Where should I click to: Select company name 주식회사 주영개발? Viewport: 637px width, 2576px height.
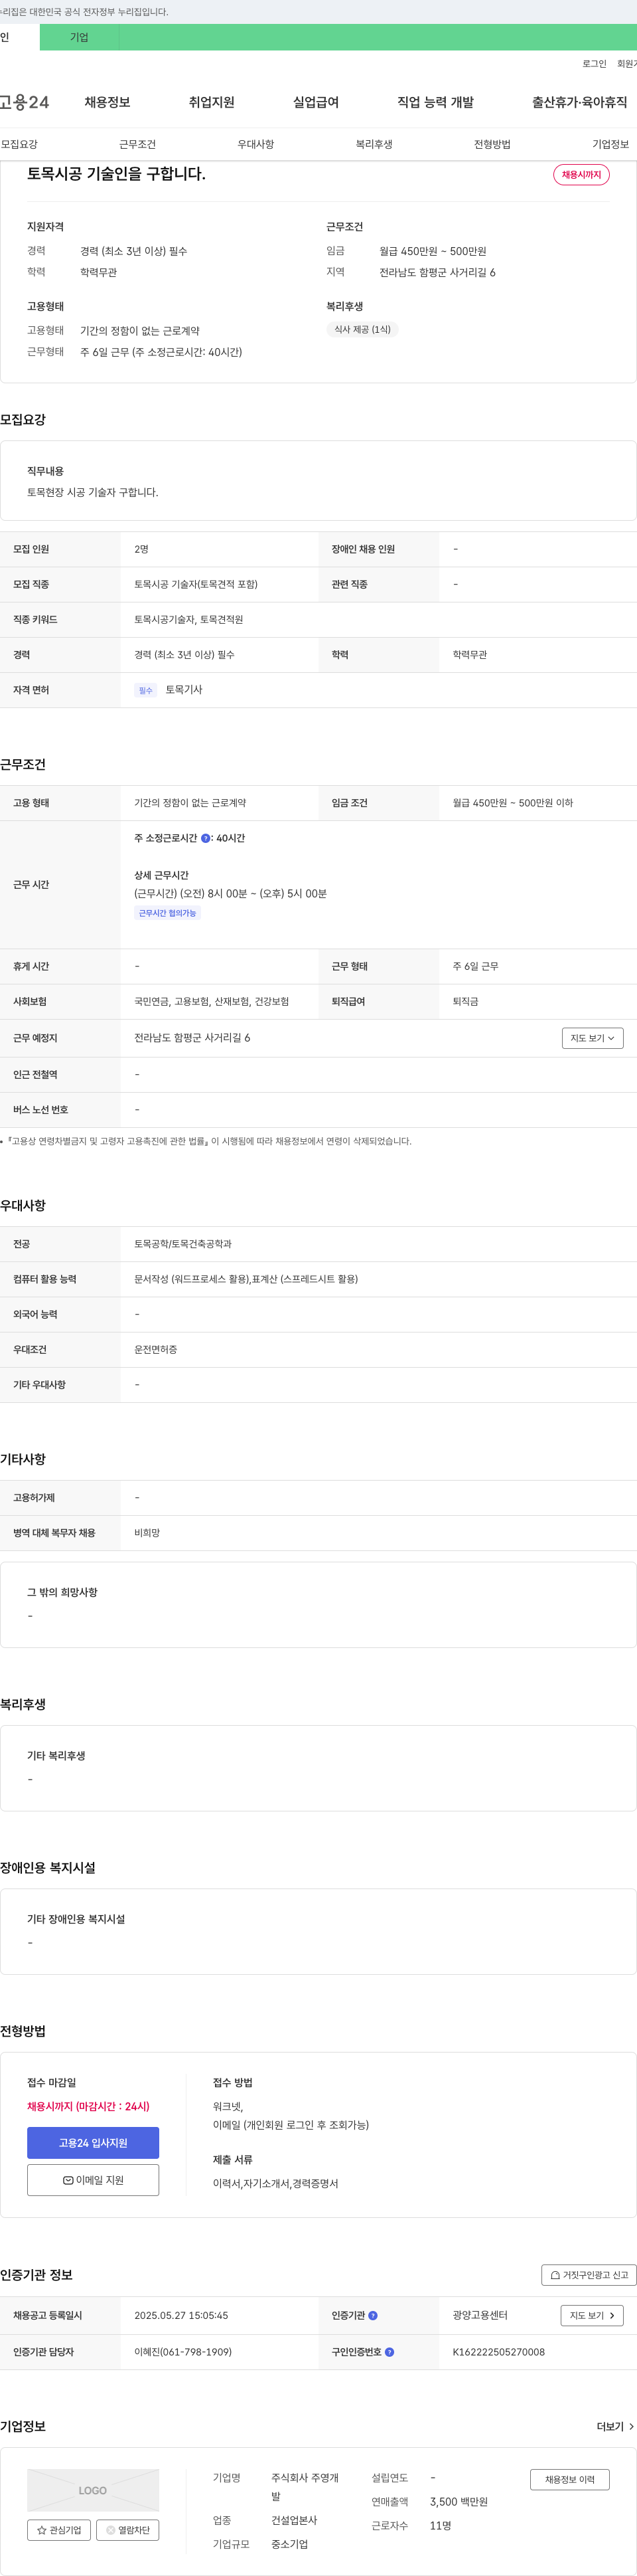click(305, 2487)
